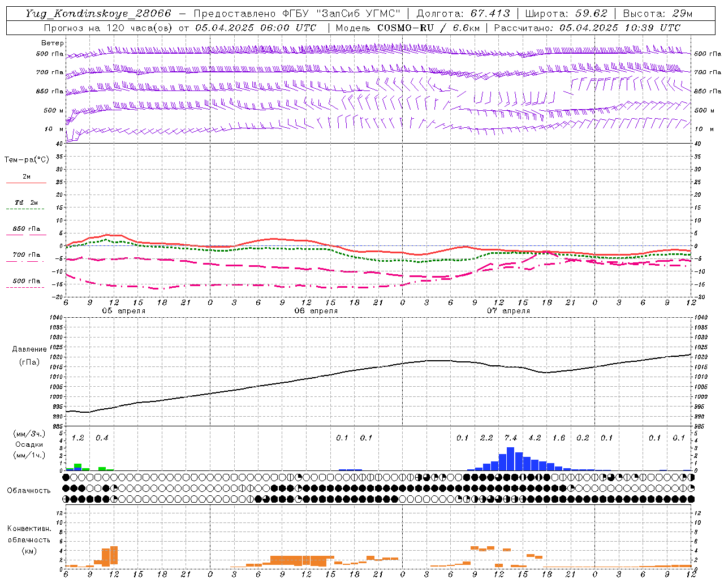Click the 1.6 three-hour precipitation value
This screenshot has width=724, height=579.
tap(559, 438)
